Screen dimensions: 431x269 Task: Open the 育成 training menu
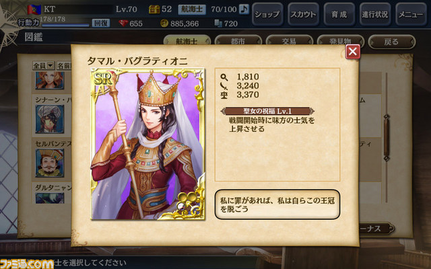[339, 14]
